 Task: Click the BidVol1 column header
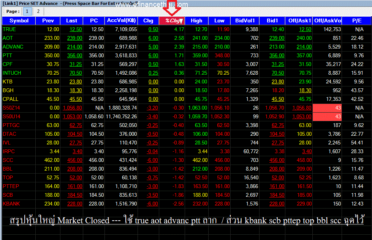[x=245, y=20]
